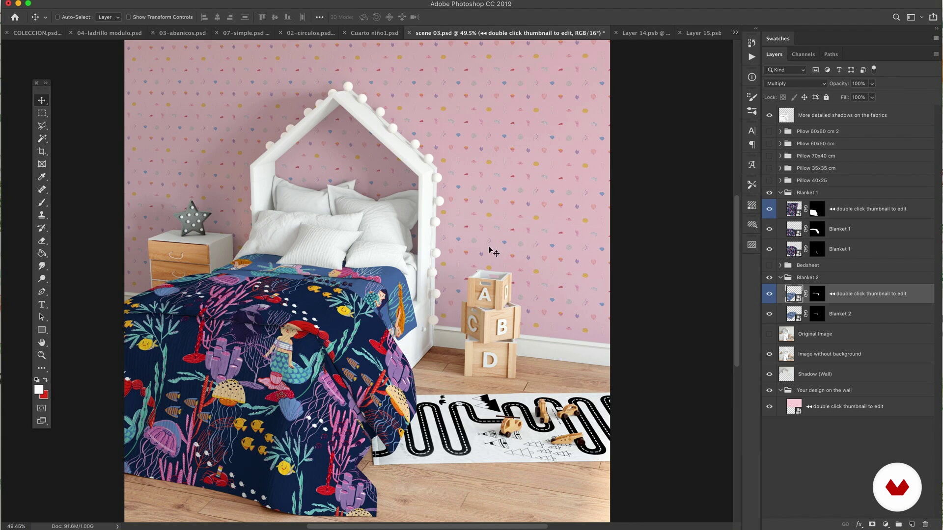Screen dimensions: 943x530
Task: Enable Show Transform Controls checkbox
Action: coord(128,17)
